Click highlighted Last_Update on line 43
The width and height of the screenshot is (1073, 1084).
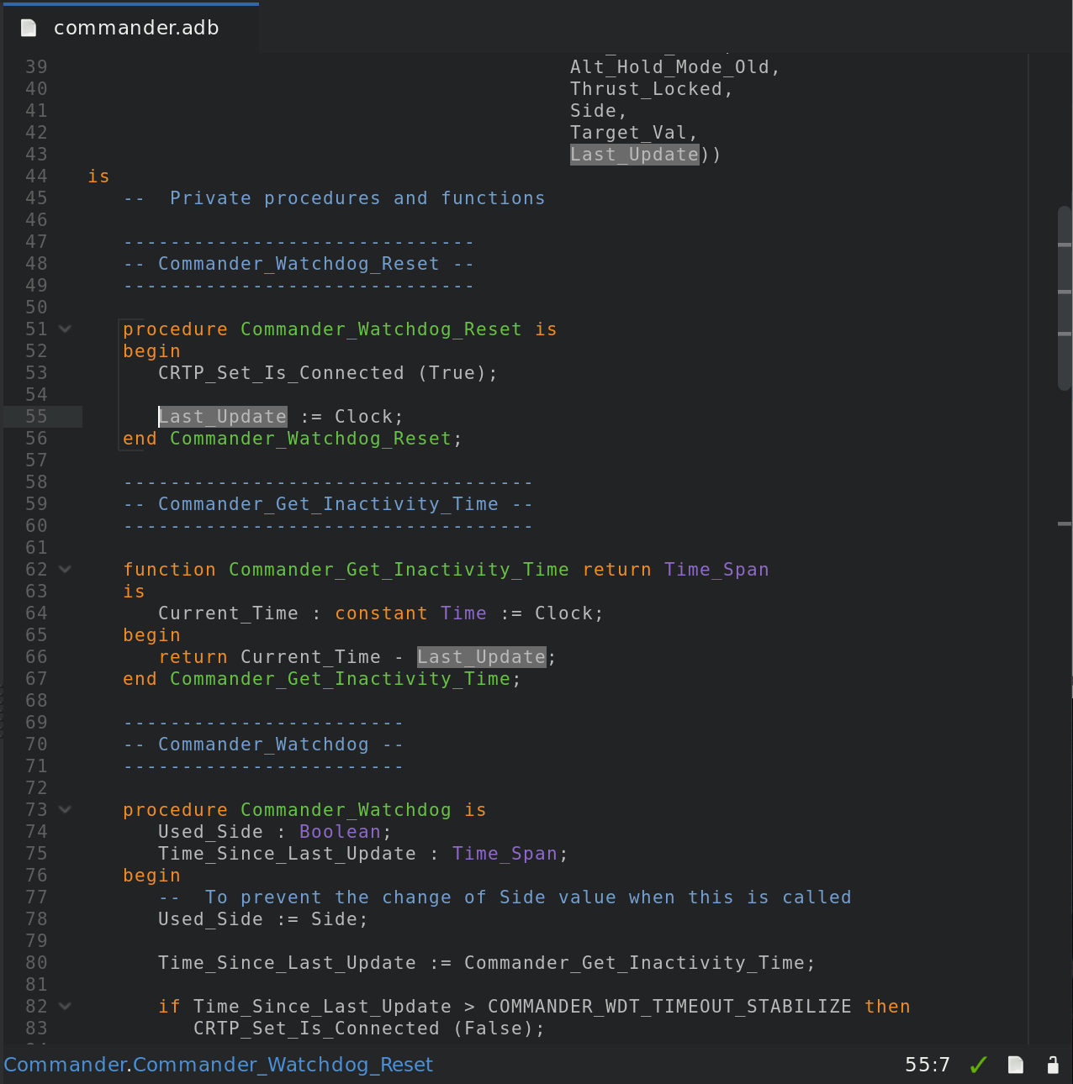pos(635,155)
